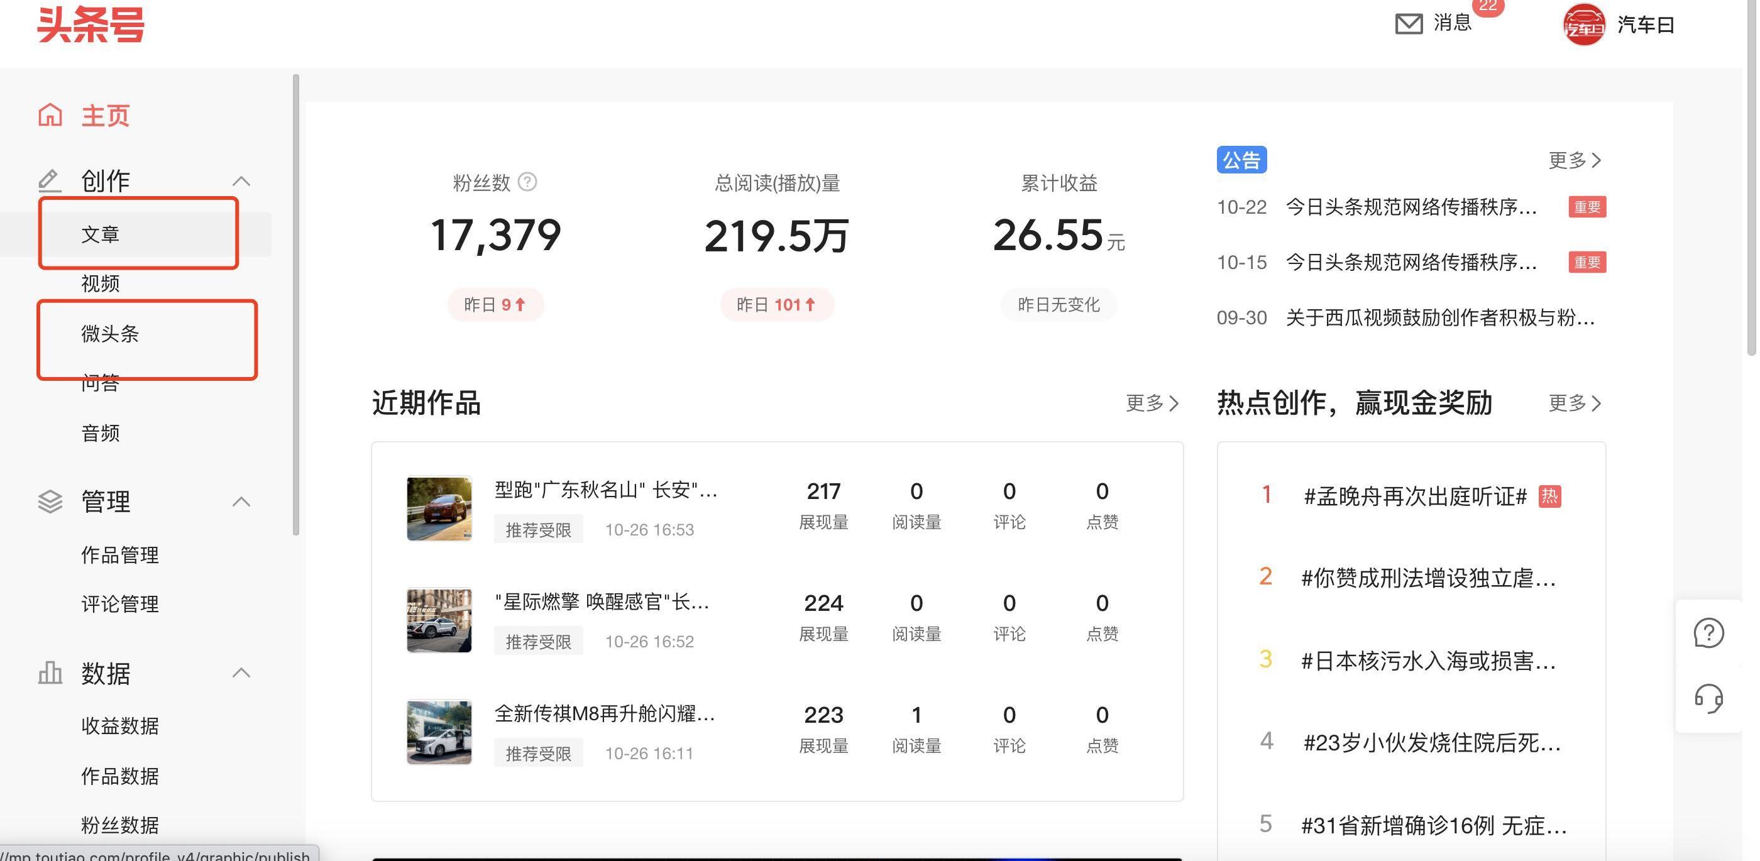Go to 主页 in sidebar

click(105, 116)
